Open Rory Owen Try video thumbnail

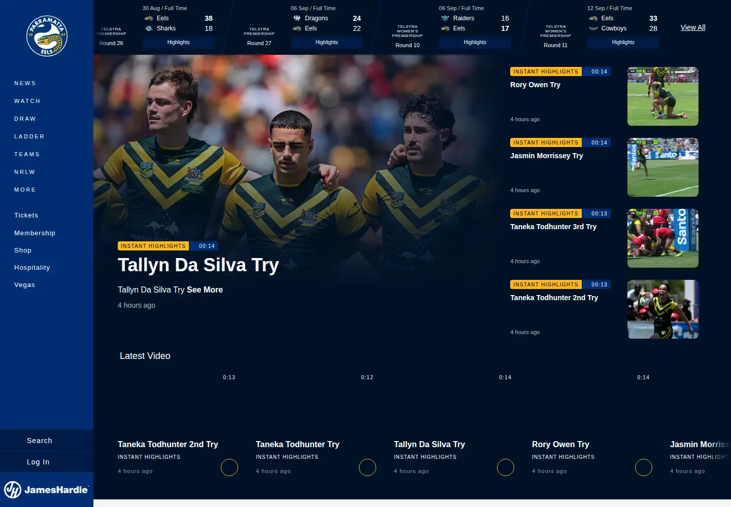point(663,96)
